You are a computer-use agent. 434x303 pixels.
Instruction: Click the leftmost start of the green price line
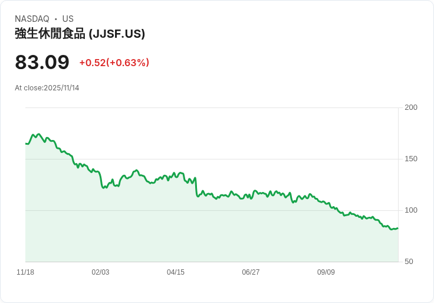coord(26,144)
